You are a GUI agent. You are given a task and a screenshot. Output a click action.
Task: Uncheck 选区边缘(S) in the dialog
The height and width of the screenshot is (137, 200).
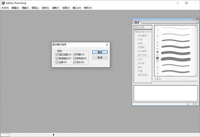point(57,54)
